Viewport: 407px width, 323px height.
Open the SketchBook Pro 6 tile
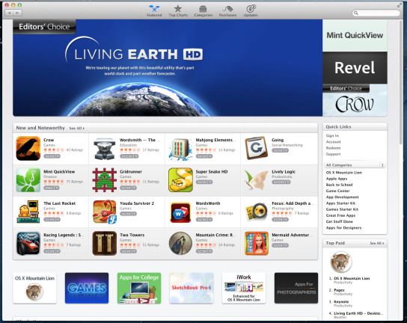click(x=192, y=288)
